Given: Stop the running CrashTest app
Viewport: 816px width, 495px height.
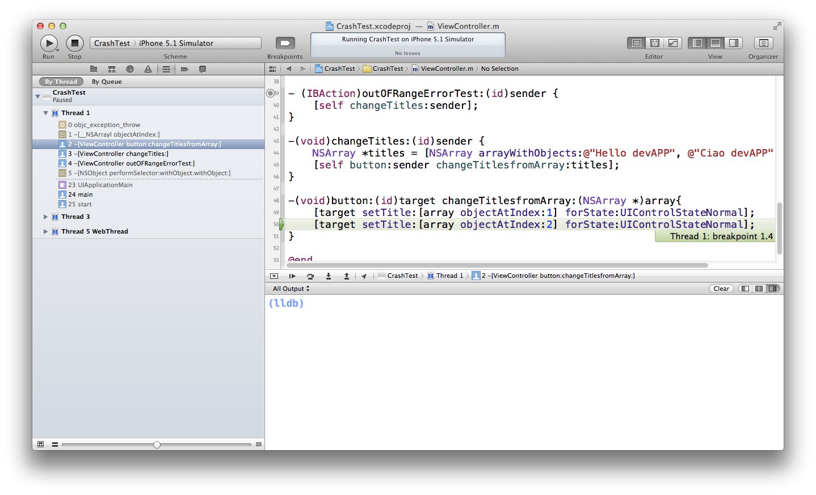Looking at the screenshot, I should click(x=75, y=43).
